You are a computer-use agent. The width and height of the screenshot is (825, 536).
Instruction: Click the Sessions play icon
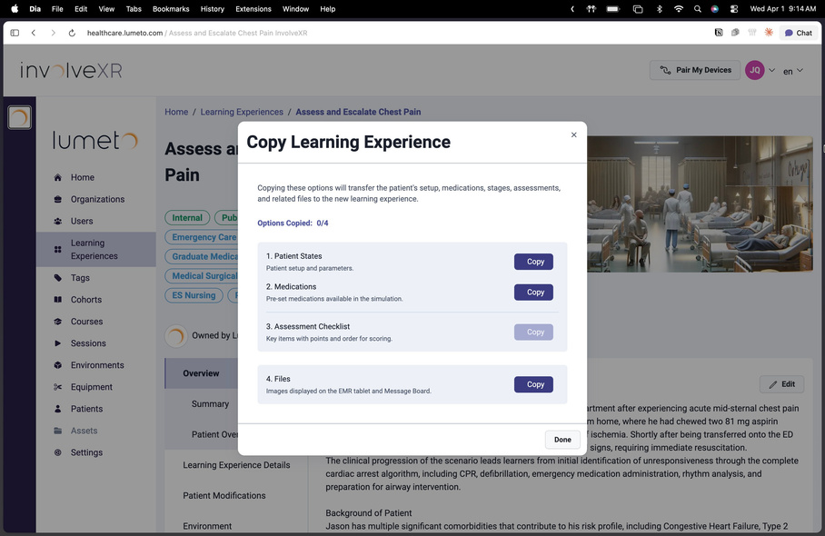pyautogui.click(x=58, y=343)
